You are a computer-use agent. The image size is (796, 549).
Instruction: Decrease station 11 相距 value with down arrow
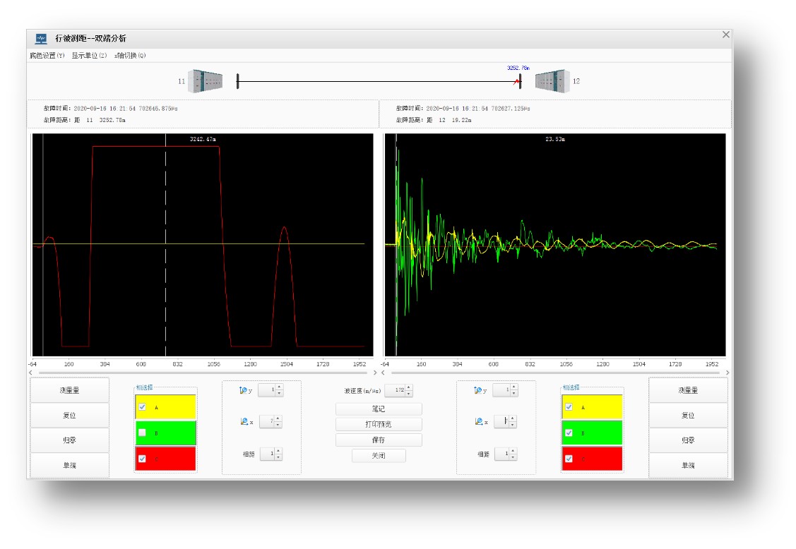[x=278, y=457]
